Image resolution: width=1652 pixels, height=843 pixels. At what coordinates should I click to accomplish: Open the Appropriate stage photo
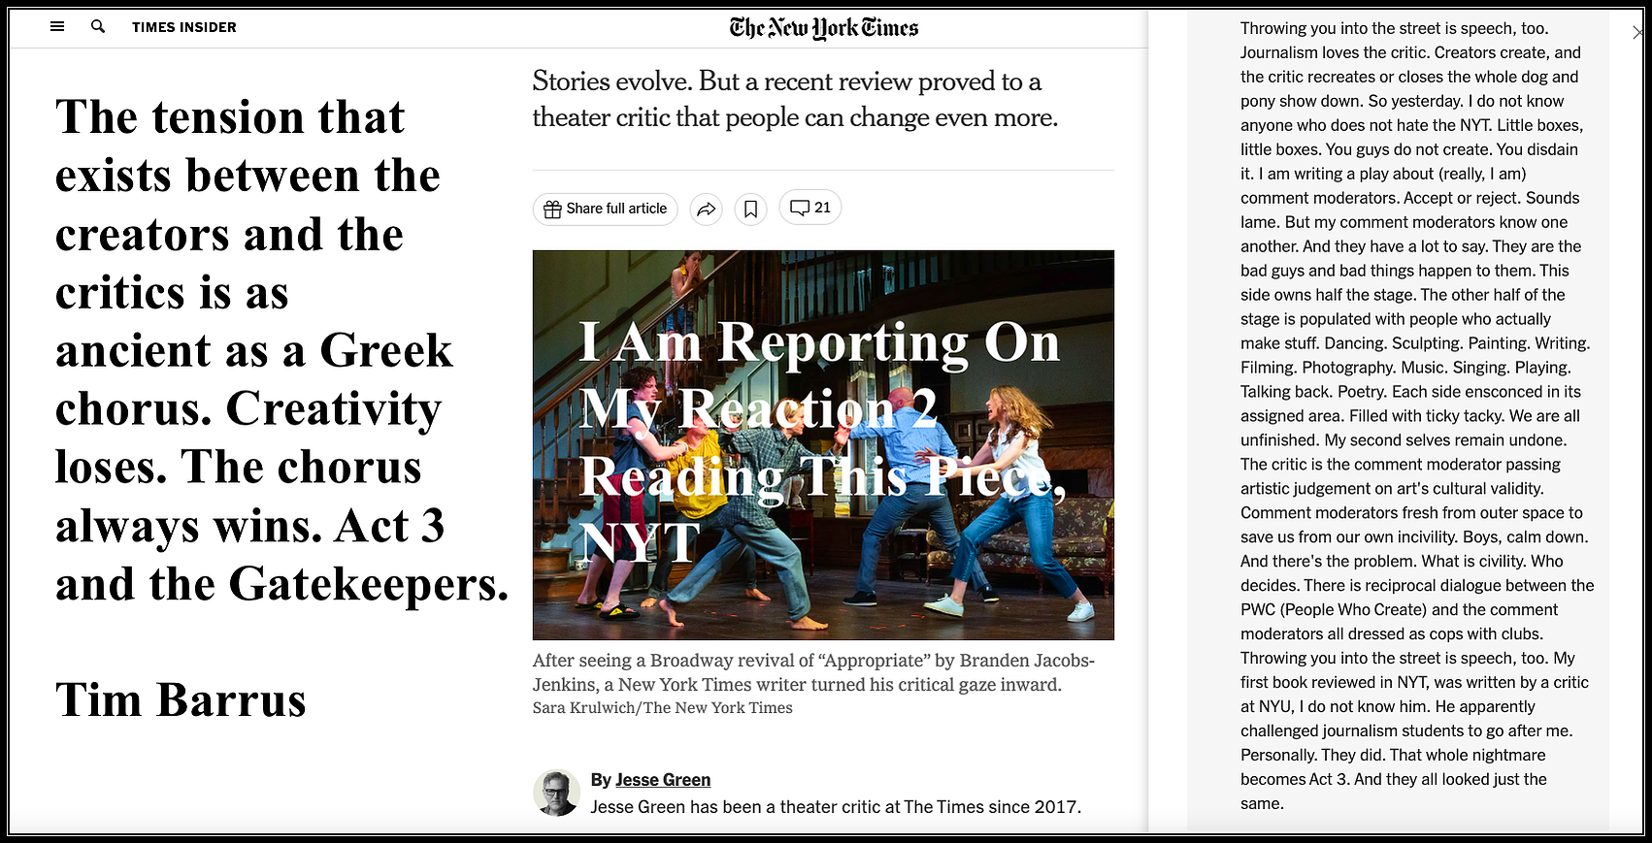pos(823,445)
